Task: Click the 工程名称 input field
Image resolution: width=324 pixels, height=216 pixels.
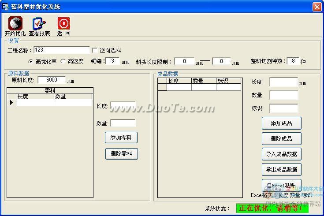Action: [x=61, y=50]
